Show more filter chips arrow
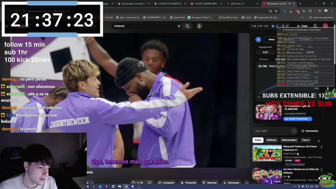The image size is (336, 189). click(x=319, y=141)
